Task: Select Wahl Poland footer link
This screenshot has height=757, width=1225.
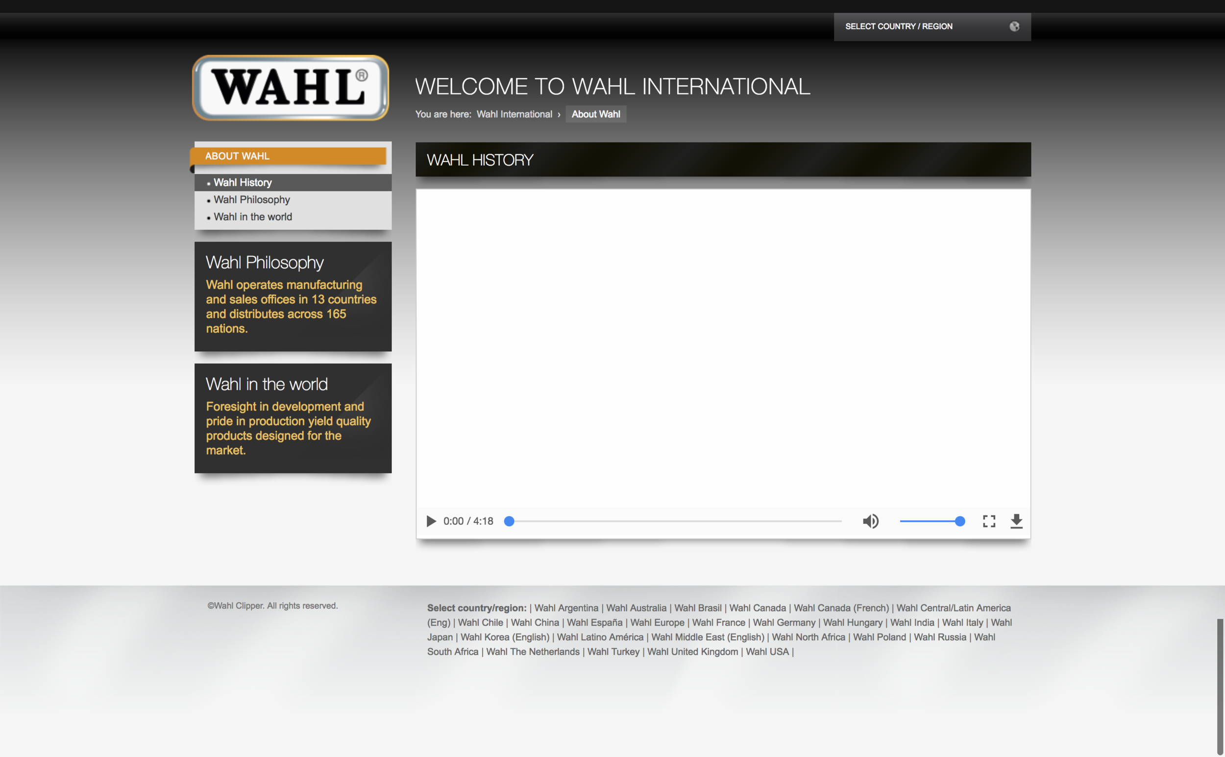Action: [x=880, y=637]
